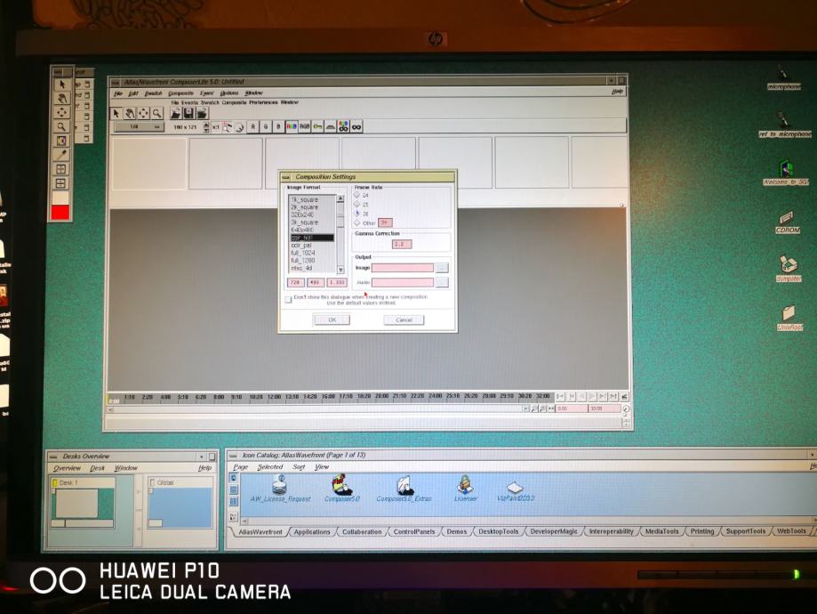Select arrow tool in left floating palette
817x614 pixels.
pos(61,85)
